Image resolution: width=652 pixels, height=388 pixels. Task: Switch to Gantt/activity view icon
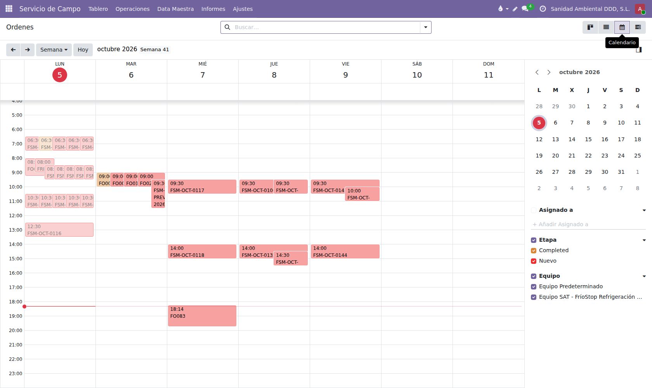[638, 27]
